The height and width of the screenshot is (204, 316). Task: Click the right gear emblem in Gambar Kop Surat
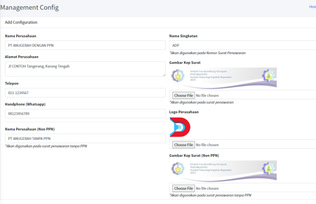(269, 76)
